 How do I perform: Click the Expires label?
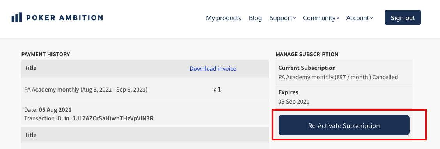pos(288,92)
